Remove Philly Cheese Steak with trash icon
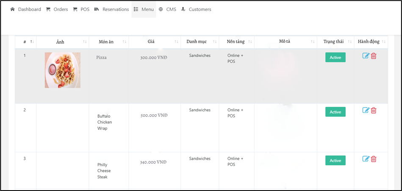402x191 pixels. click(x=374, y=159)
